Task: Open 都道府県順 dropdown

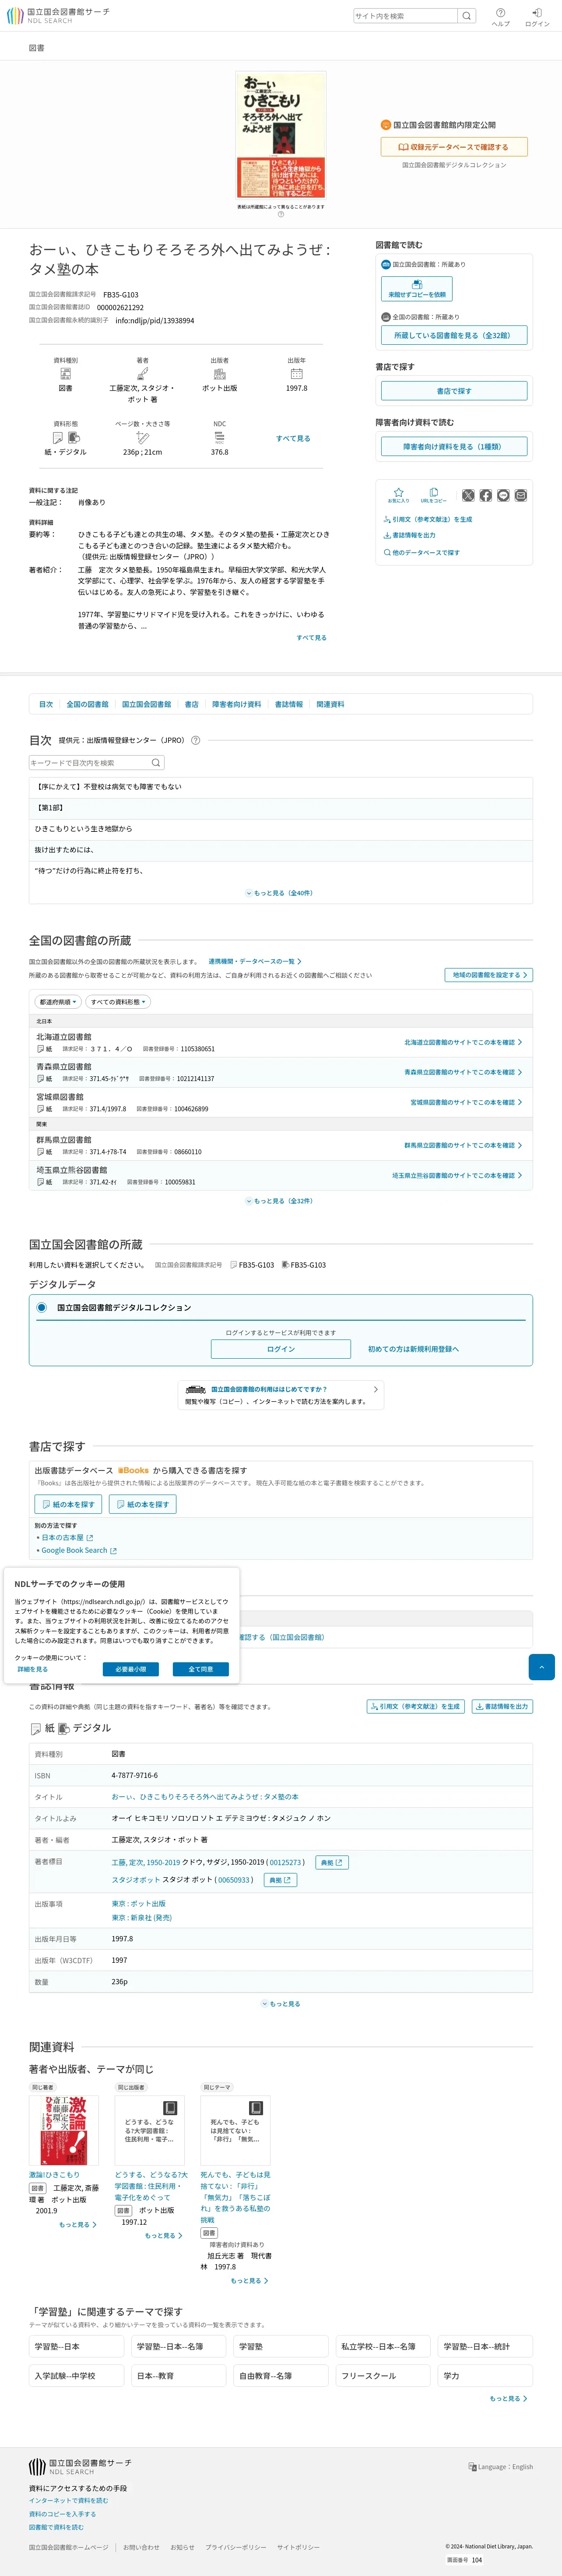Action: [x=58, y=1002]
